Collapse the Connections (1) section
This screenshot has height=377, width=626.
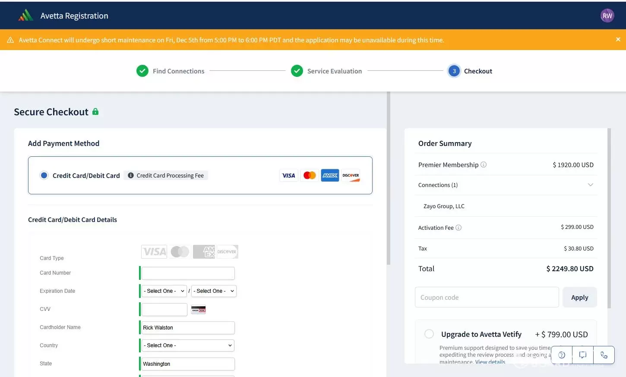tap(590, 185)
